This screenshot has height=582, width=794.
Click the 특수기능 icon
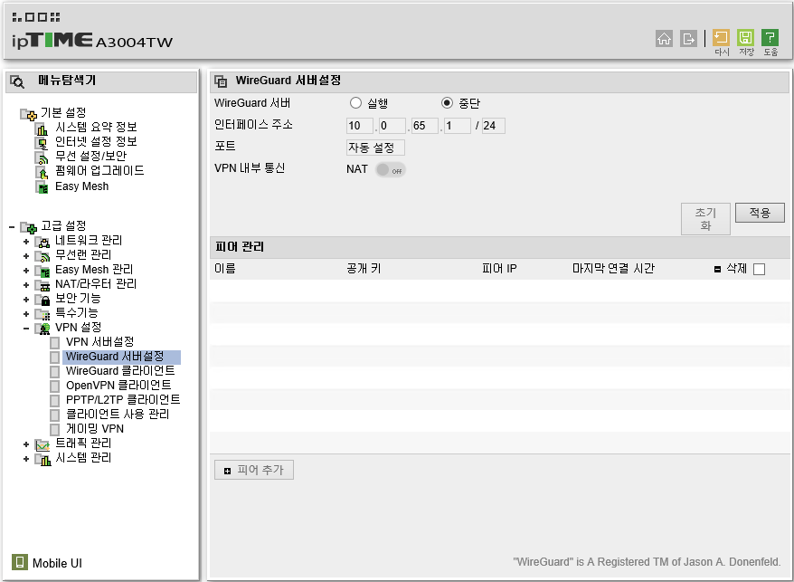42,314
